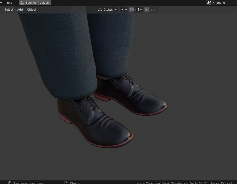Open the Help menu
Image resolution: width=237 pixels, height=184 pixels.
point(9,3)
